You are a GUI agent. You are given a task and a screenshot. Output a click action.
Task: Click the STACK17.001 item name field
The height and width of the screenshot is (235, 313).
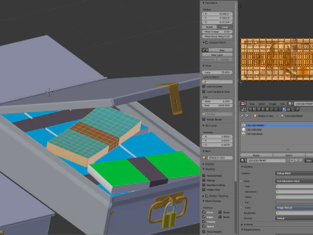point(220,157)
